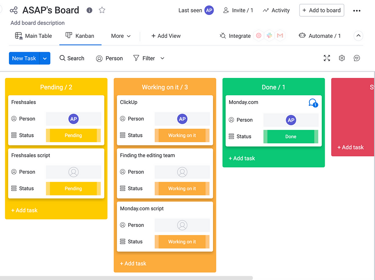Screen dimensions: 375x280
Task: Open the Activity log
Action: pos(276,10)
